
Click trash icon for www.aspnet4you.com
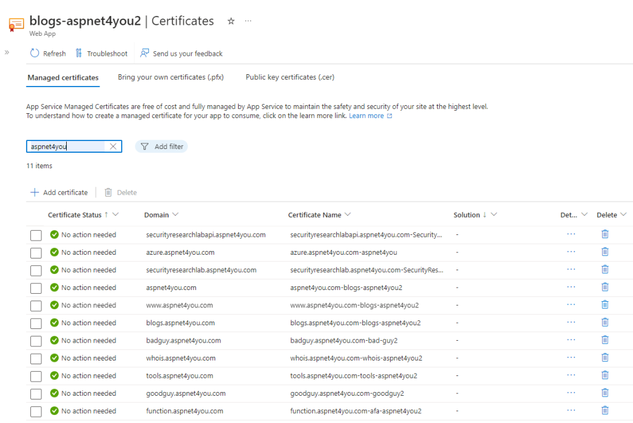(605, 305)
